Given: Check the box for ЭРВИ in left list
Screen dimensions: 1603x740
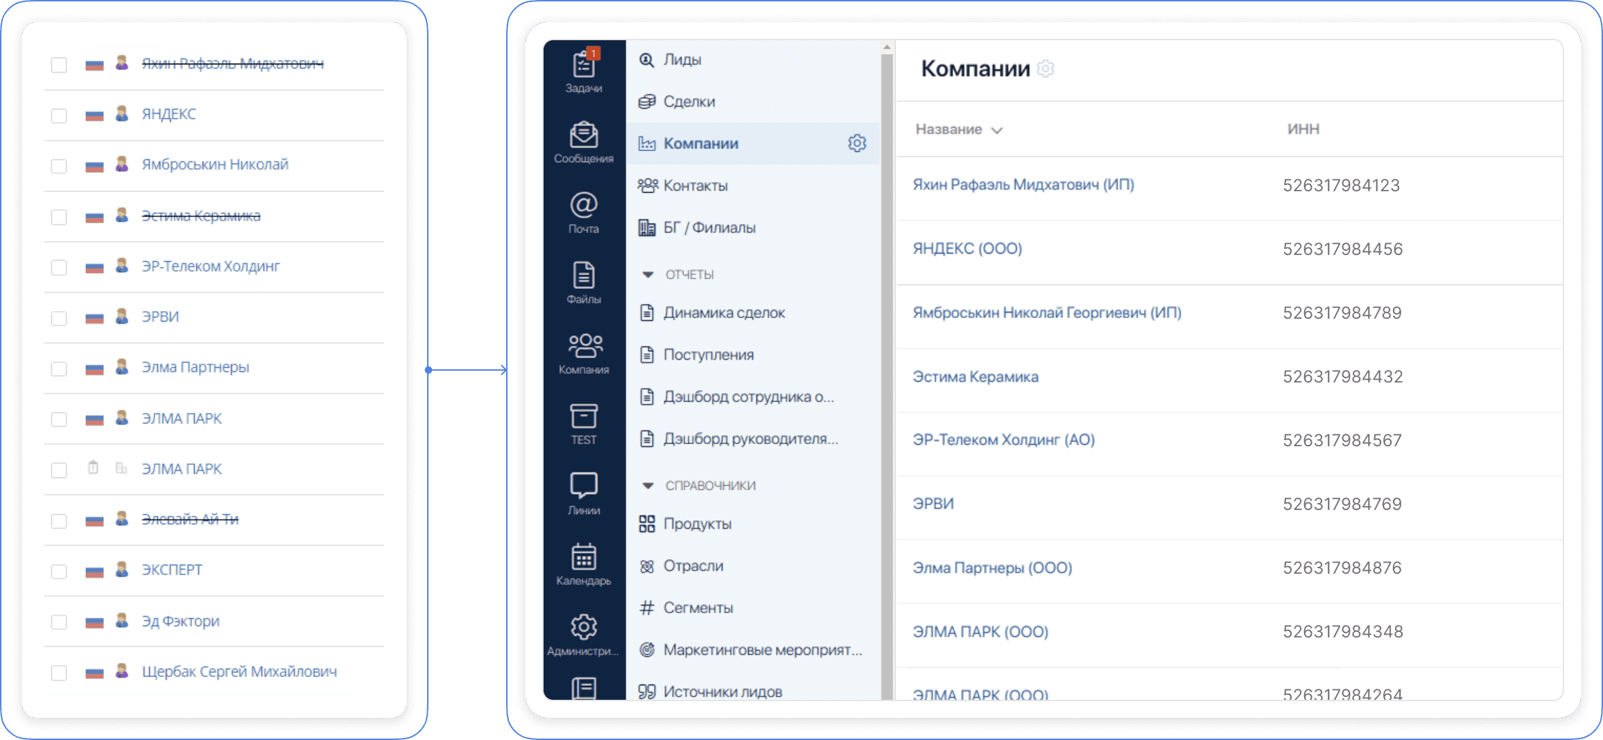Looking at the screenshot, I should [x=59, y=318].
